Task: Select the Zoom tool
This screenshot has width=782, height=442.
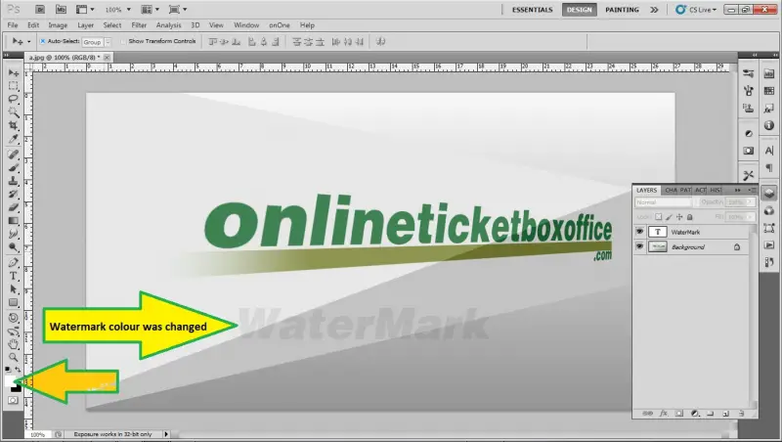Action: pos(14,357)
